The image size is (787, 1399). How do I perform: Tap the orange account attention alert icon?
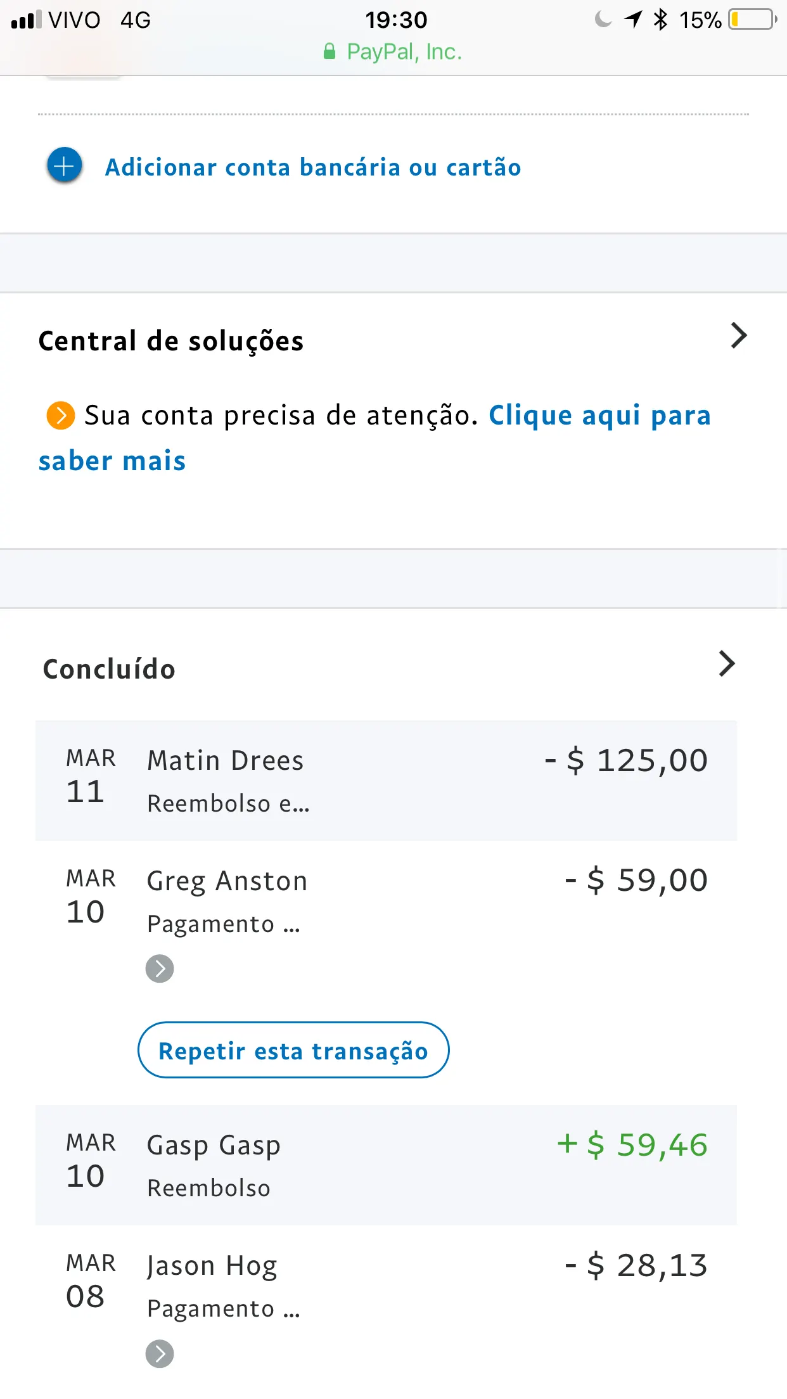pos(61,416)
